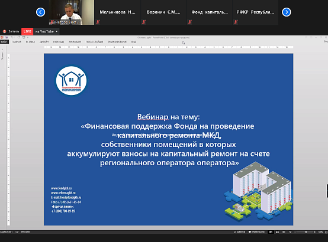Viewport: 328px width, 242px height.
Task: Click the zoom slider handle
Action: [306, 232]
